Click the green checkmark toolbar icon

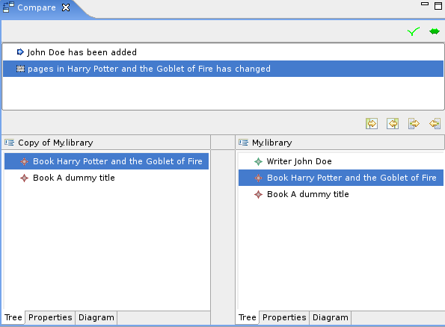413,31
